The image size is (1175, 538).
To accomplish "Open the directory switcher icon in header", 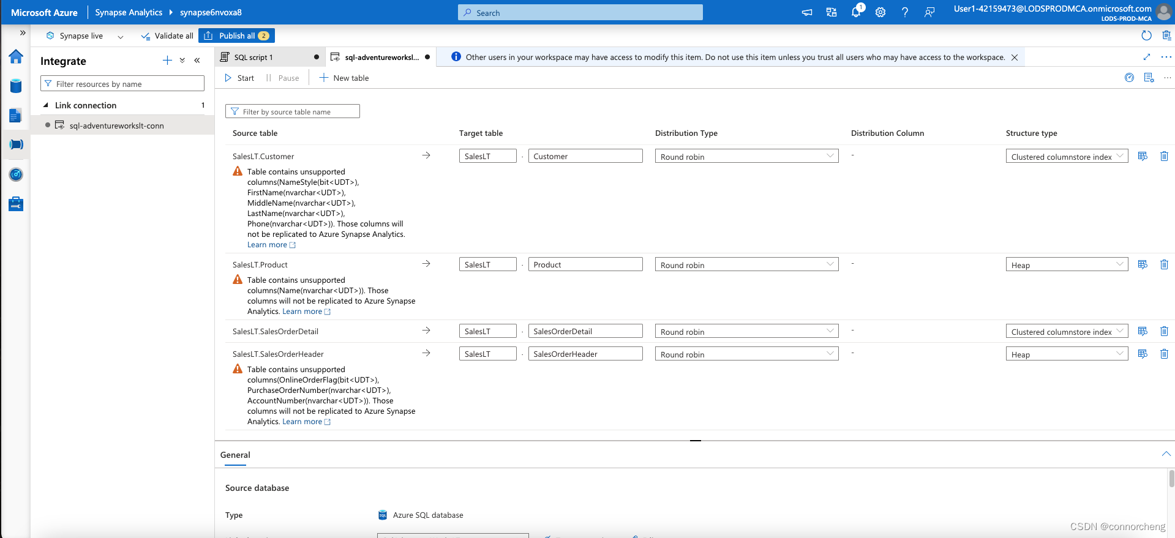I will [832, 12].
